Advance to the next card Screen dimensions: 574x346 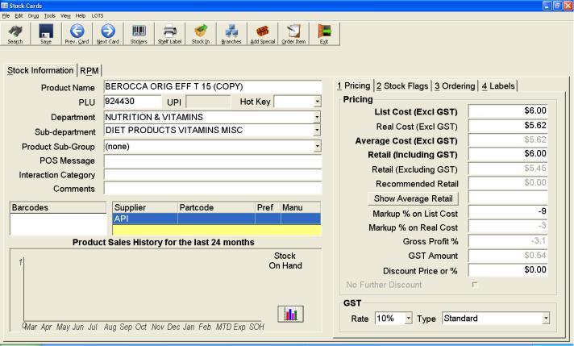pos(107,34)
